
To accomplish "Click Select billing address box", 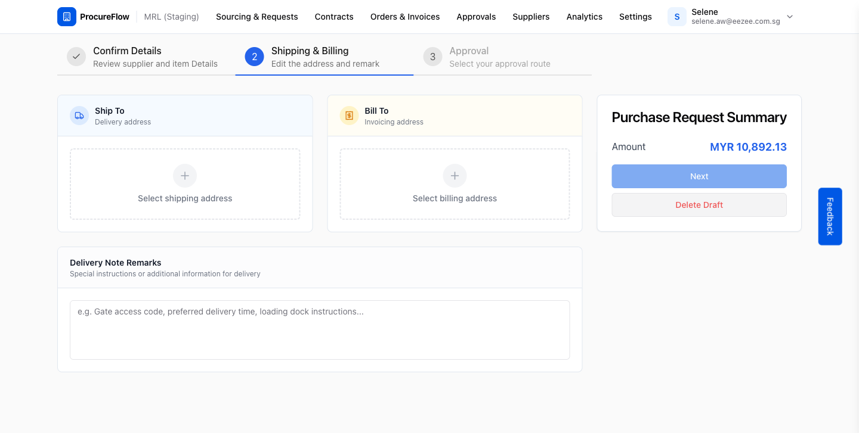I will pyautogui.click(x=455, y=184).
